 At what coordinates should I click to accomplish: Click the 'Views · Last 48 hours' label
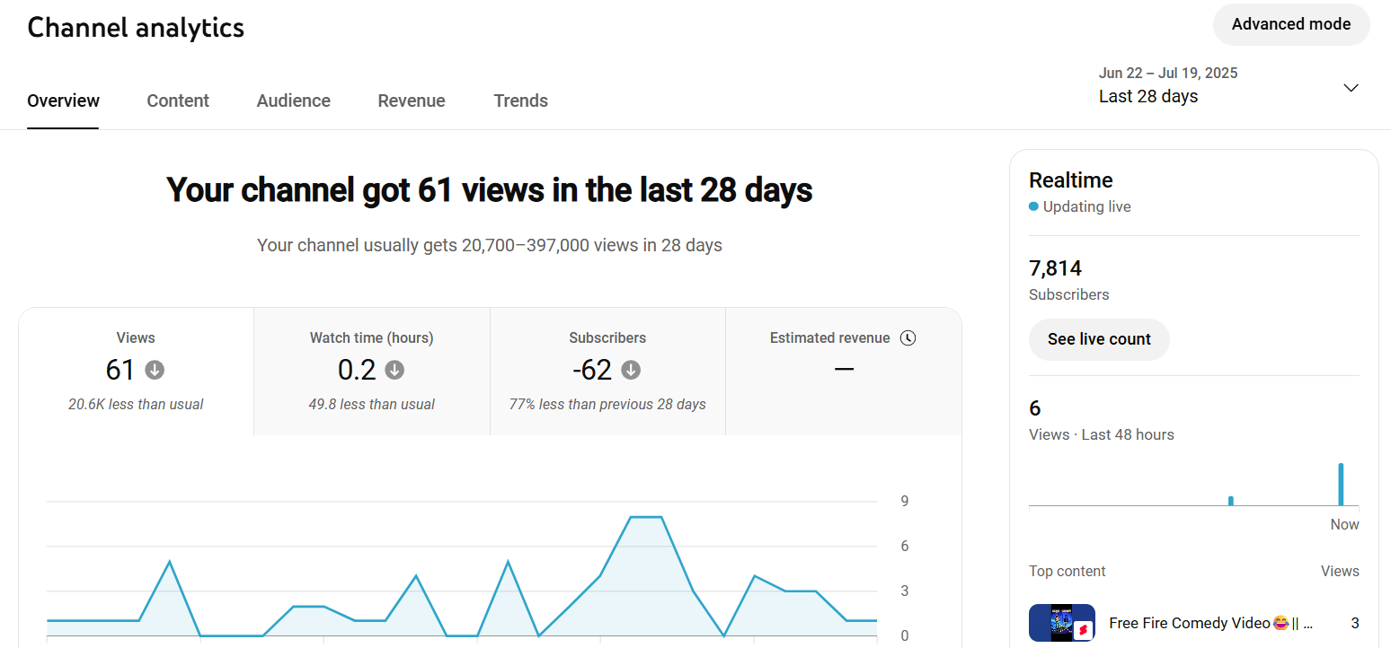[x=1102, y=434]
